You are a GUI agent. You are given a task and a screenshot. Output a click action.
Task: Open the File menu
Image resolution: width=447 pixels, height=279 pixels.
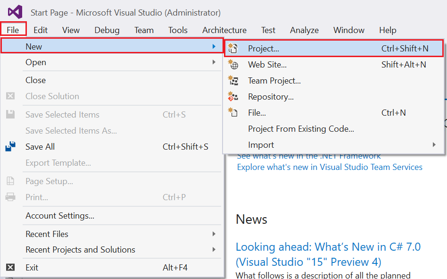(x=13, y=29)
